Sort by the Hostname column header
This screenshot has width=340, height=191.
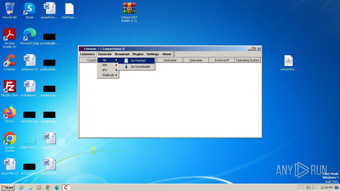(x=170, y=60)
